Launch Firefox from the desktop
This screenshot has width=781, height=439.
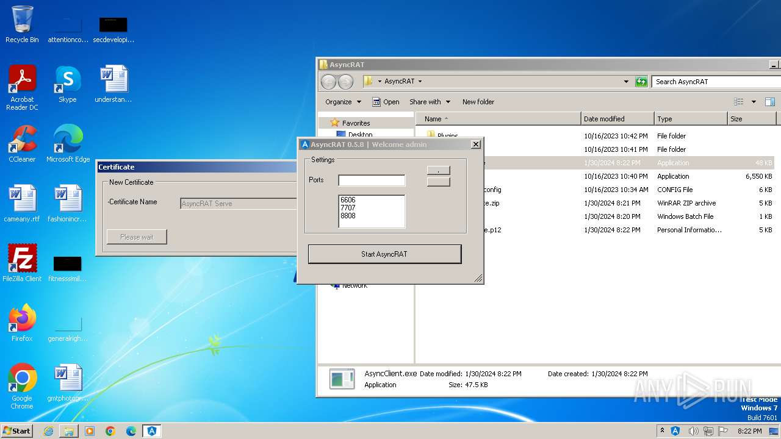[22, 323]
